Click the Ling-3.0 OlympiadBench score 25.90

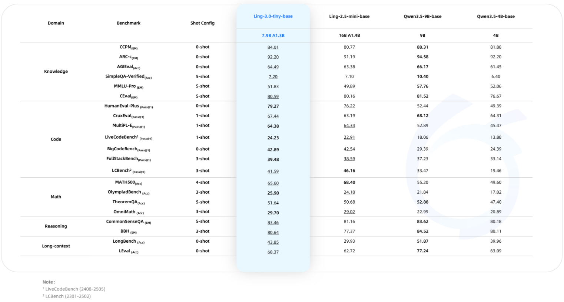pos(273,193)
